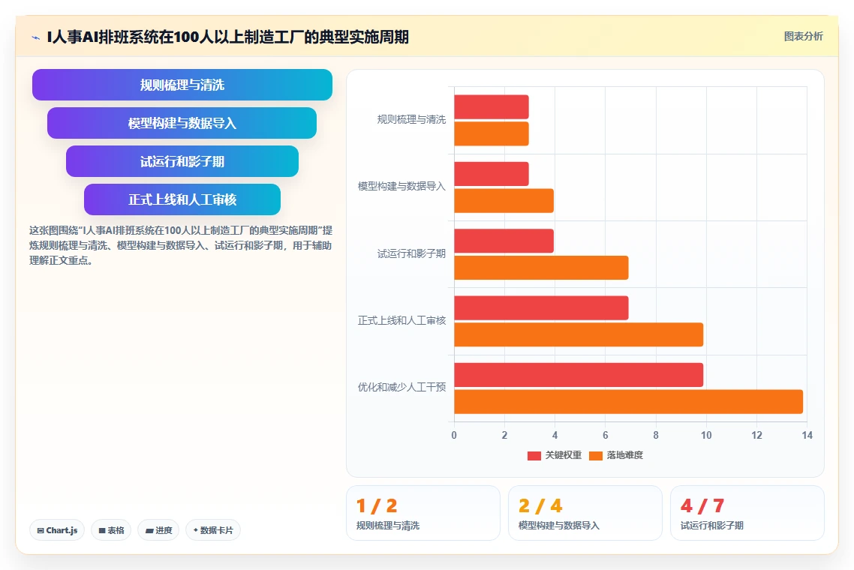Click the 进度 tag chip
854x570 pixels.
[158, 530]
